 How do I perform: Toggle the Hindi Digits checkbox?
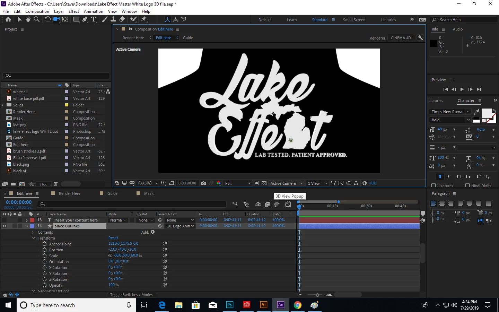(467, 186)
